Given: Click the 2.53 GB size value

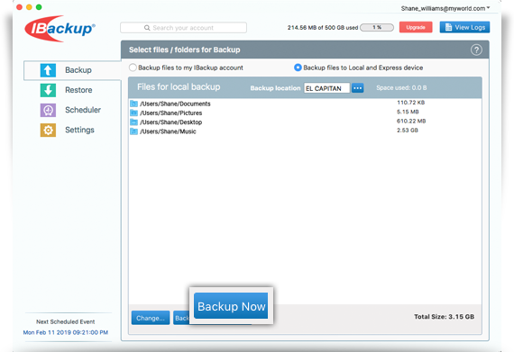Looking at the screenshot, I should click(x=408, y=130).
